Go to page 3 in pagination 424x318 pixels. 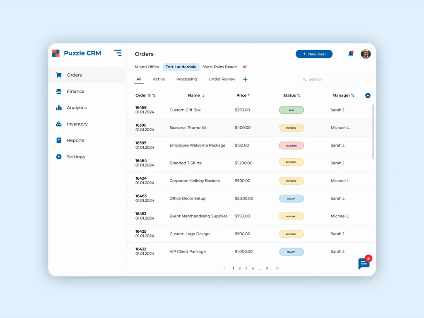246,268
